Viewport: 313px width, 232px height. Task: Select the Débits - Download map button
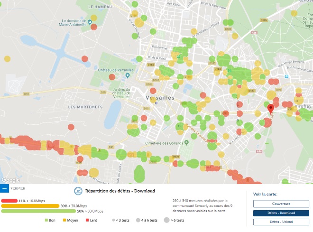(281, 213)
